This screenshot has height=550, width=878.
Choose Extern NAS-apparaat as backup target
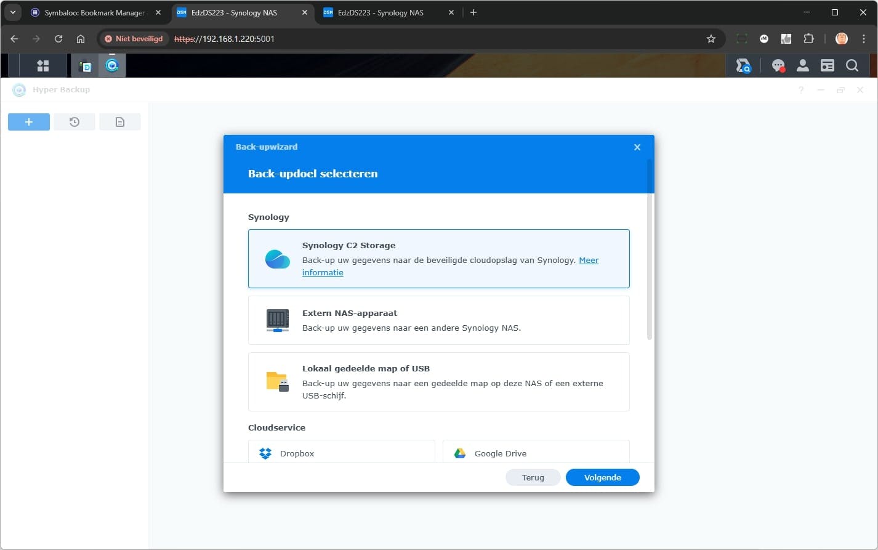click(x=438, y=320)
